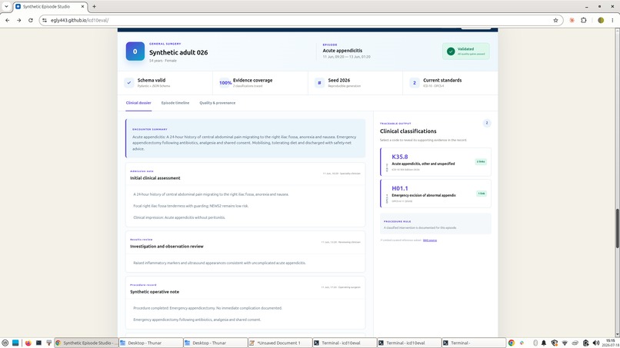620x348 pixels.
Task: Click the Investigation and observation review heading
Action: [x=166, y=247]
